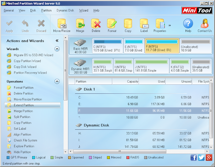Open the Twitter share icon

[201, 158]
